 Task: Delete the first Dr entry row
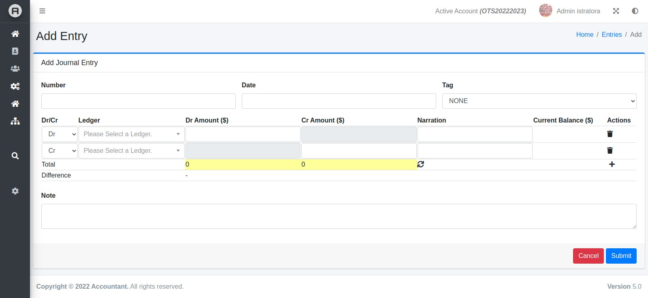coord(610,134)
